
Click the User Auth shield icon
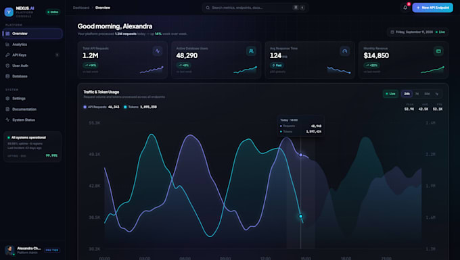click(x=7, y=66)
